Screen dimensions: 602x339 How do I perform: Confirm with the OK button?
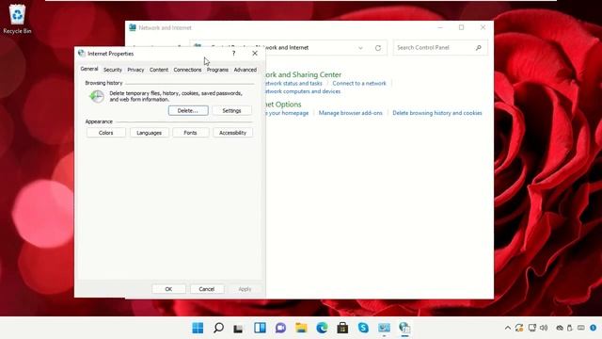[x=168, y=289]
